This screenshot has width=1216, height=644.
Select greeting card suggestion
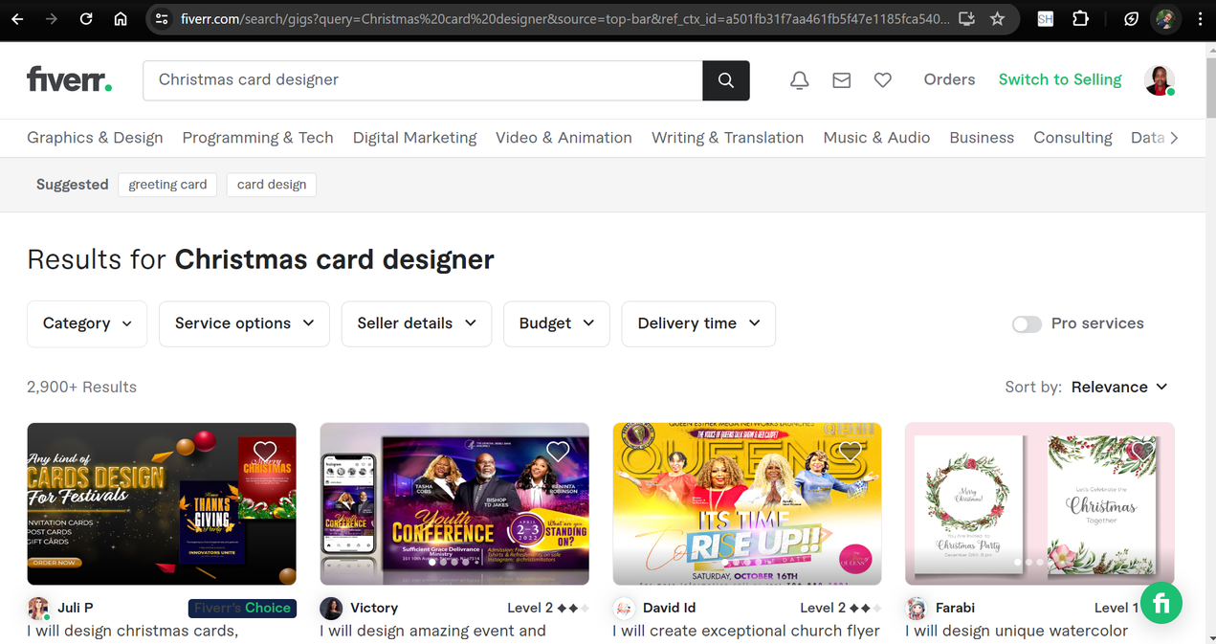pos(167,185)
